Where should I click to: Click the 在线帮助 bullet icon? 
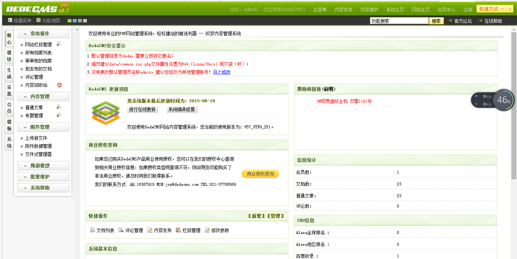(481, 21)
